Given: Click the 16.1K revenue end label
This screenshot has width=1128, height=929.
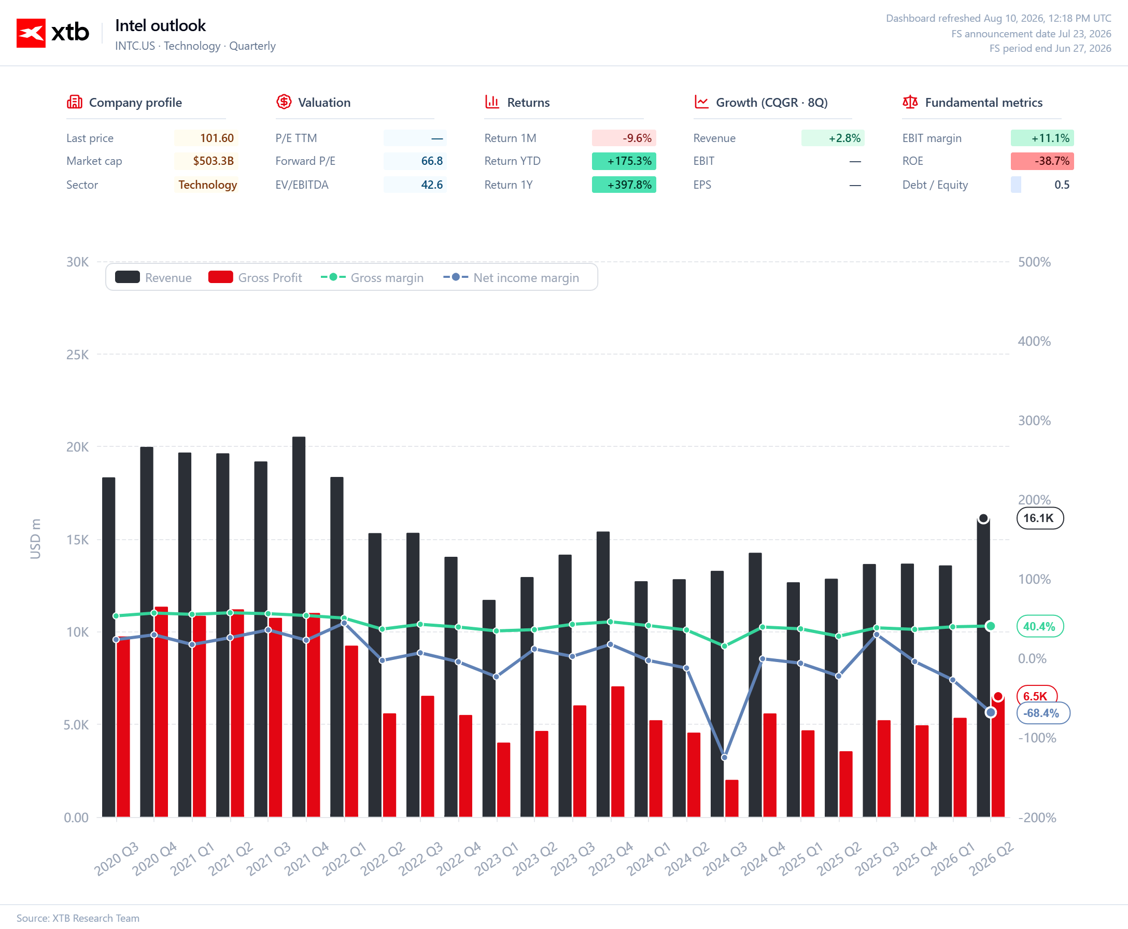Looking at the screenshot, I should (1040, 518).
